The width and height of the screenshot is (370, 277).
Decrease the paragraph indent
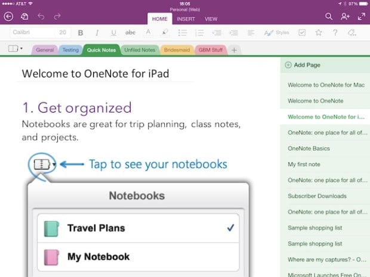(217, 33)
